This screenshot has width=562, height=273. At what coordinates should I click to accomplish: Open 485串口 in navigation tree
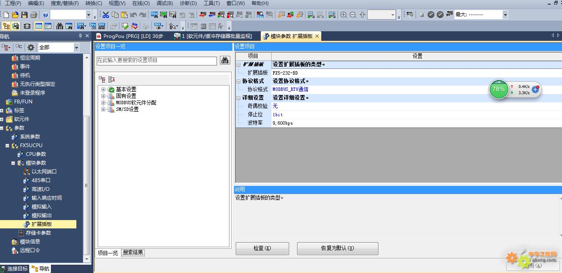[41, 180]
